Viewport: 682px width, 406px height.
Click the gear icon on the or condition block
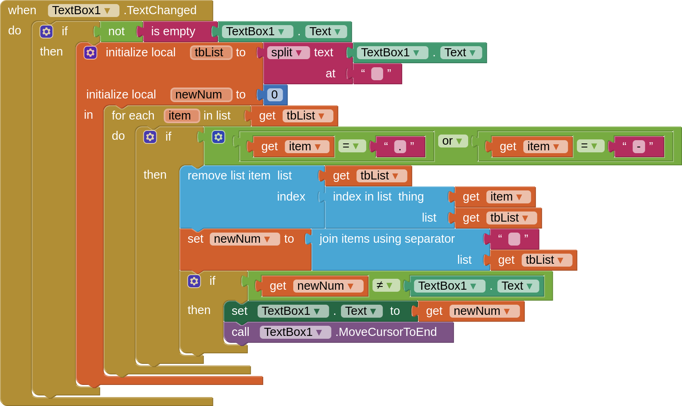218,137
